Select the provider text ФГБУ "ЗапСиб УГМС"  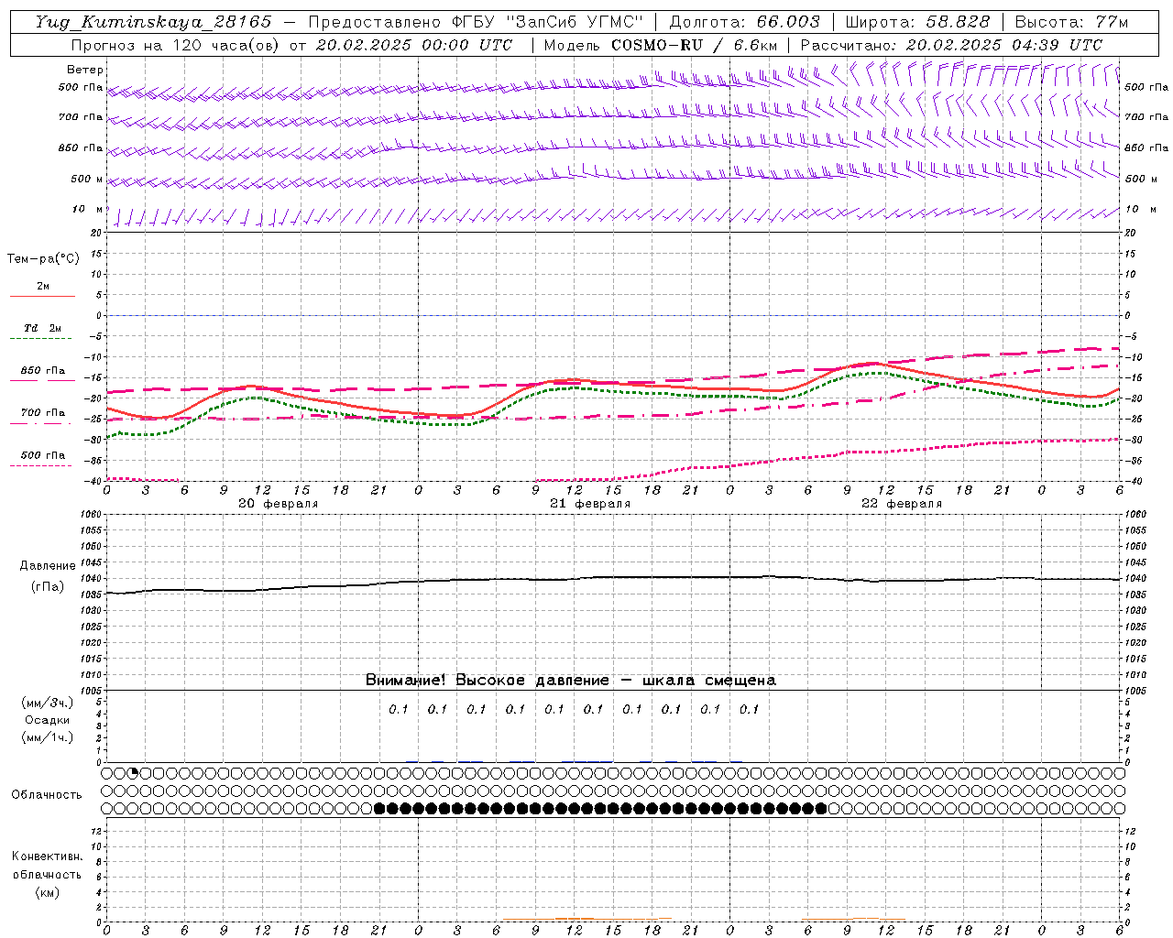pos(548,22)
